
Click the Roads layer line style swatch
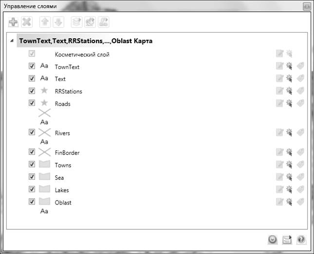point(44,113)
